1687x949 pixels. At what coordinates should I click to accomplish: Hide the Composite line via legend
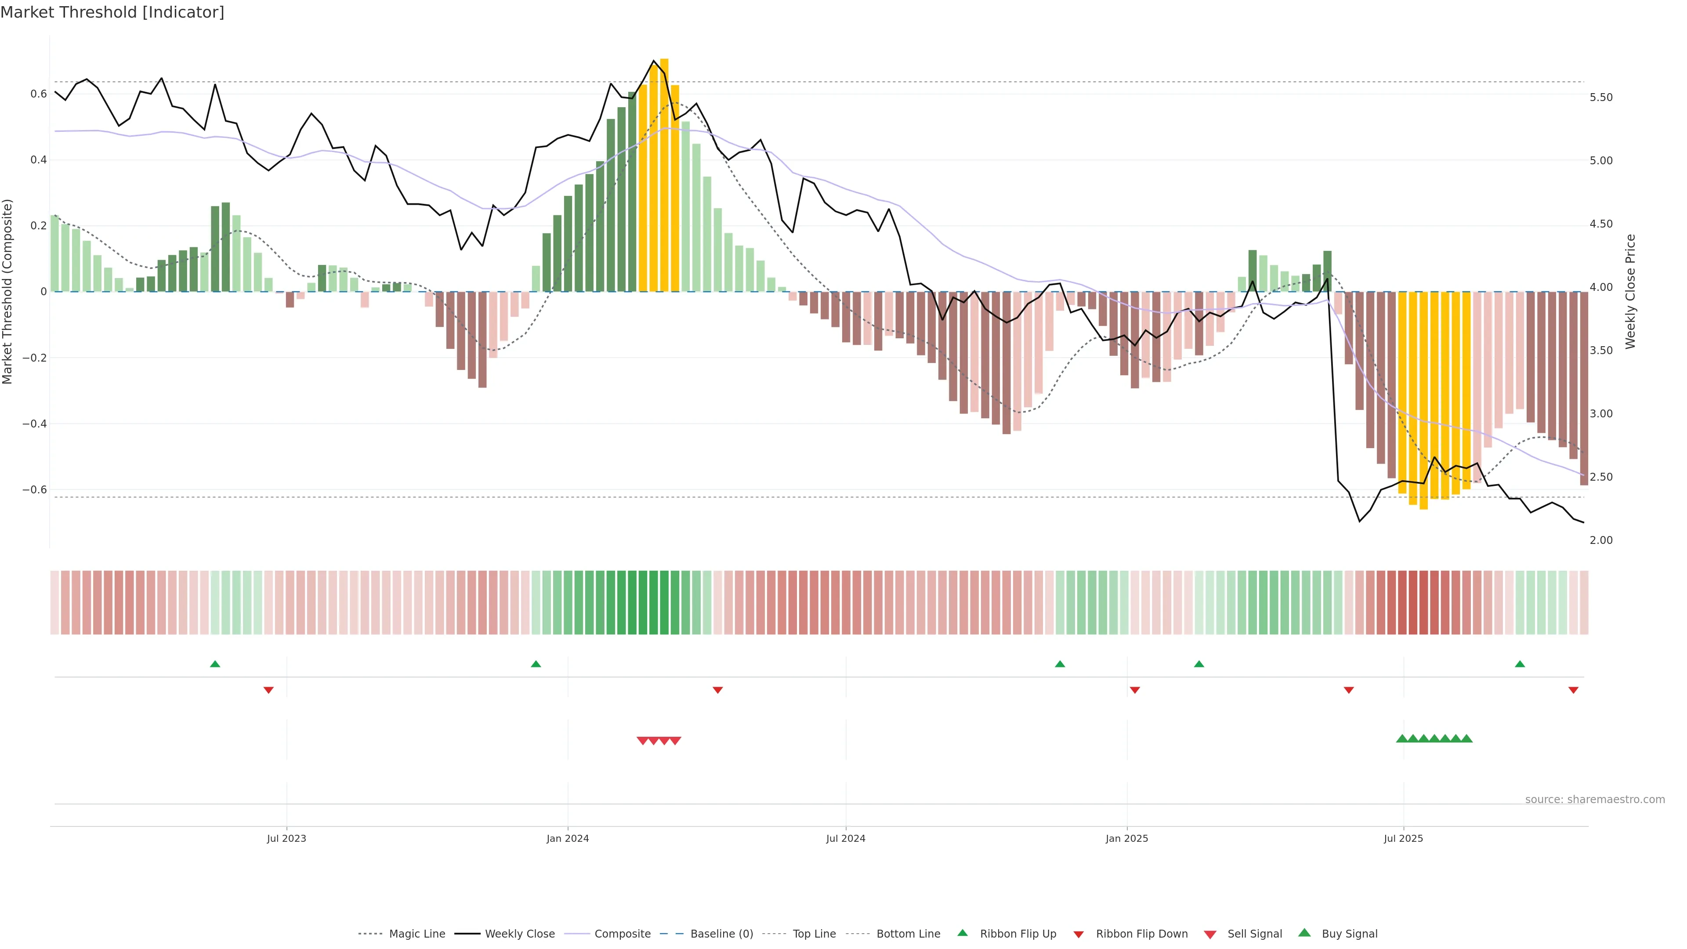622,933
